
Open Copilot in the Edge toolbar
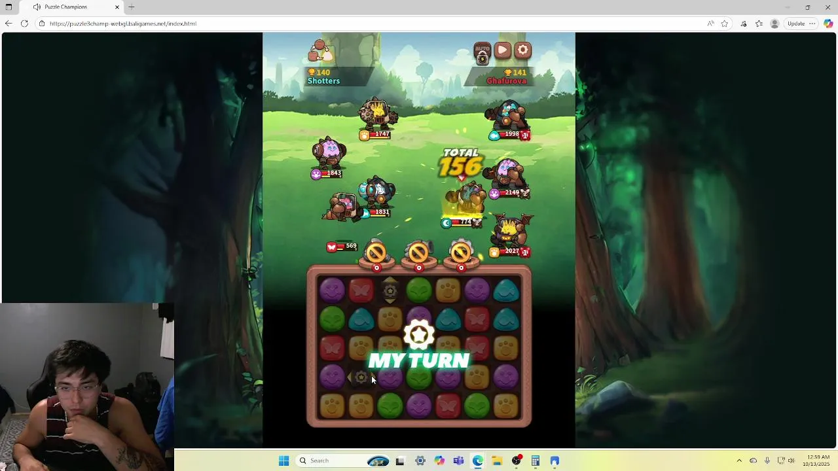[828, 24]
